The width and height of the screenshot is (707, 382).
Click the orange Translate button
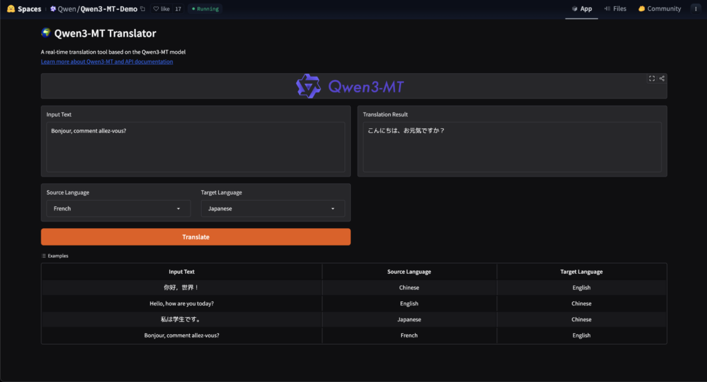point(195,237)
